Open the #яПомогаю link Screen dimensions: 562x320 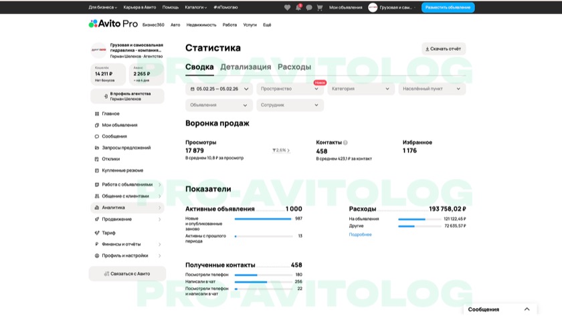pos(225,7)
